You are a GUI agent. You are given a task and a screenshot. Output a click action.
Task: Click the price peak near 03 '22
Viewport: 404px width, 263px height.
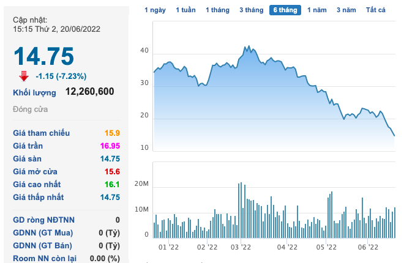click(x=247, y=46)
